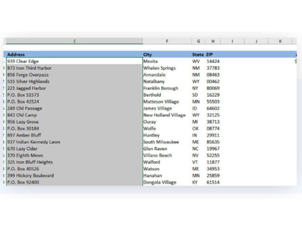Image resolution: width=302 pixels, height=226 pixels.
Task: Select column H header
Action: point(213,41)
